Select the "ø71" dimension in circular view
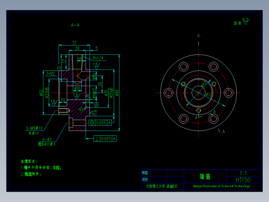This screenshot has height=202, width=269. [x=208, y=95]
